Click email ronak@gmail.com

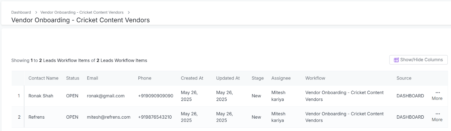pos(106,96)
